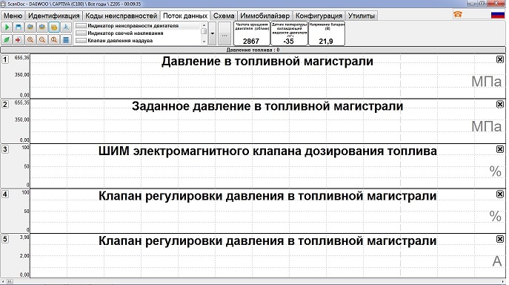Click horizontal scrollbar left arrow at bottom
The height and width of the screenshot is (285, 509).
click(3, 281)
